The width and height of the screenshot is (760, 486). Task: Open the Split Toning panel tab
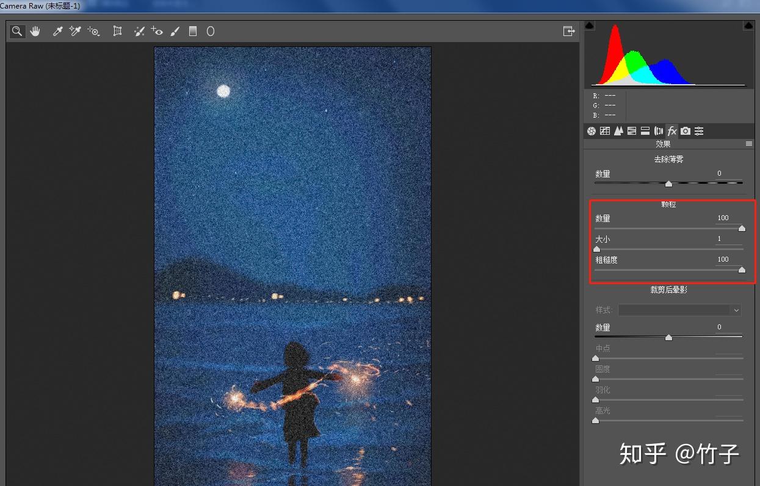[645, 131]
